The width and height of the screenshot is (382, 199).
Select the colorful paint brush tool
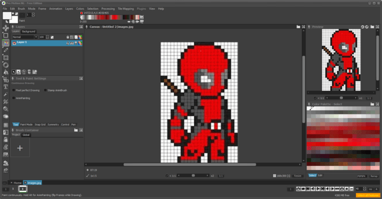coord(6,43)
